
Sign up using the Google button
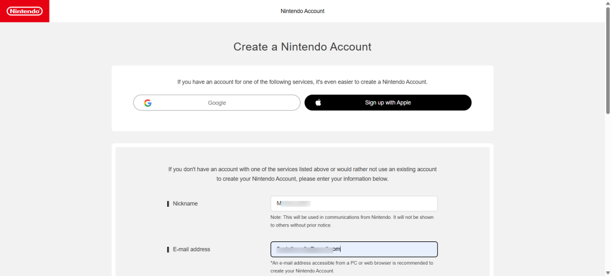tap(217, 103)
